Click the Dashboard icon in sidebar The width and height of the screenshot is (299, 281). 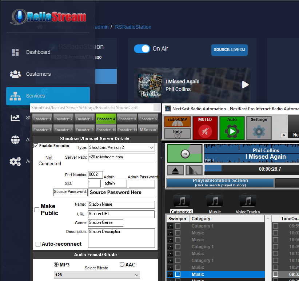coord(15,52)
